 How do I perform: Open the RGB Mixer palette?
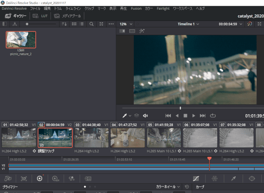(72, 179)
